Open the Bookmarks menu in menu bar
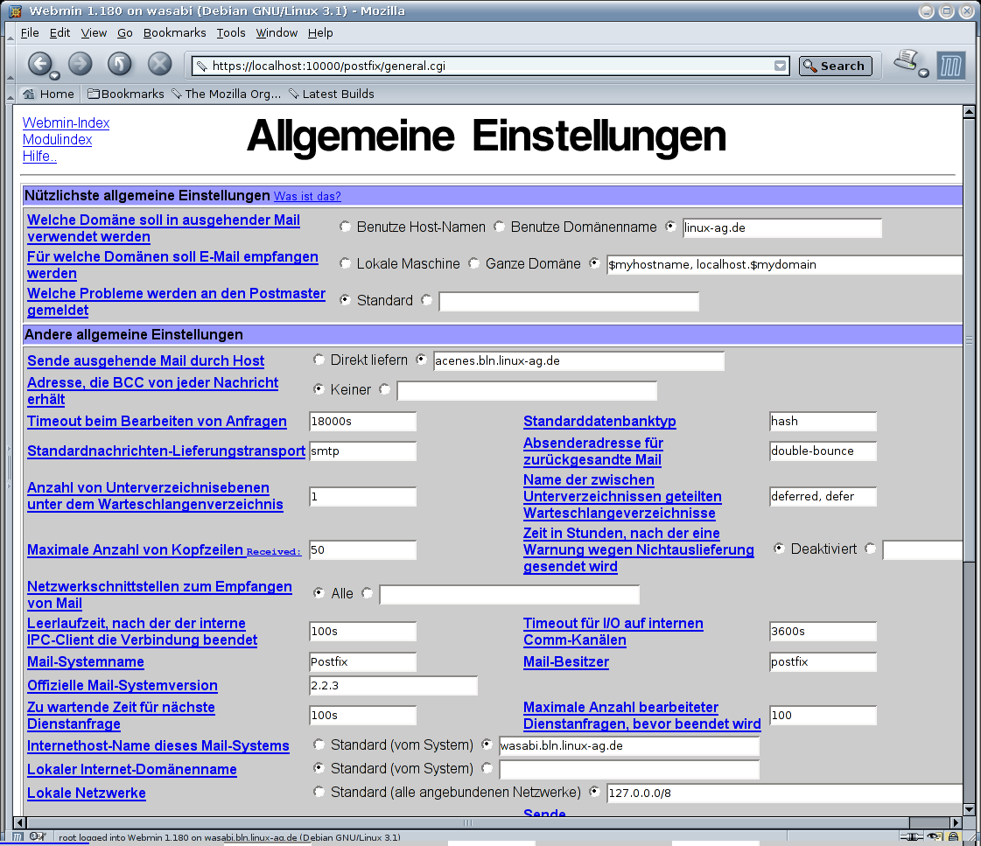This screenshot has width=981, height=846. click(x=174, y=33)
